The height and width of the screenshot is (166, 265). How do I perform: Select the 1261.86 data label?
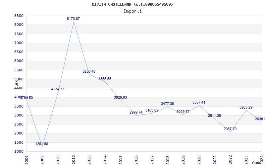point(42,144)
